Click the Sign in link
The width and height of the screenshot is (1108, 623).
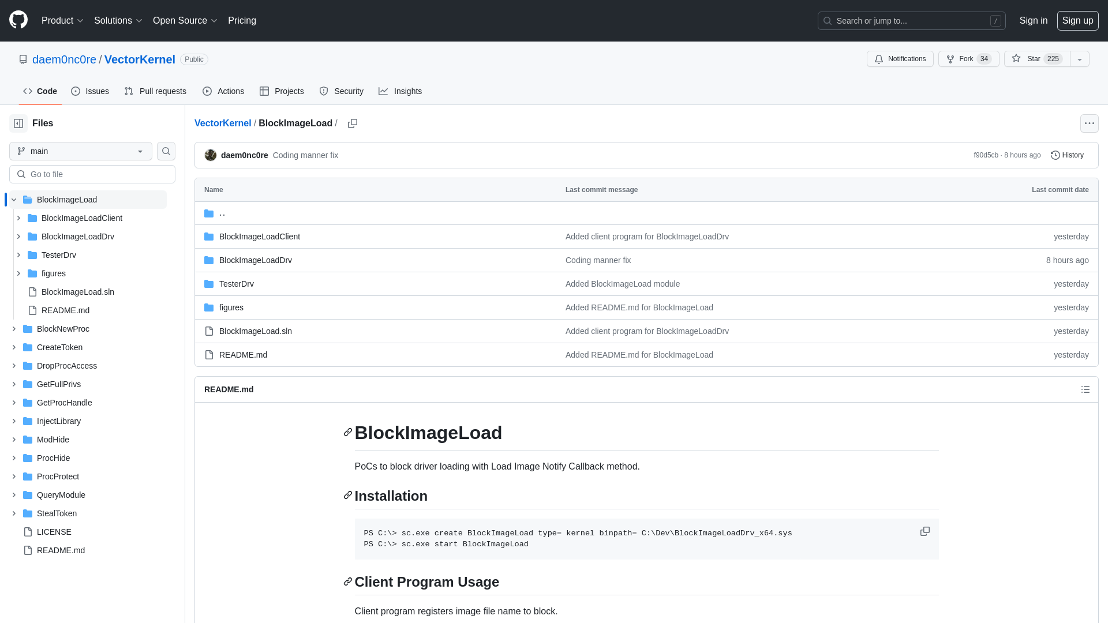(1033, 21)
